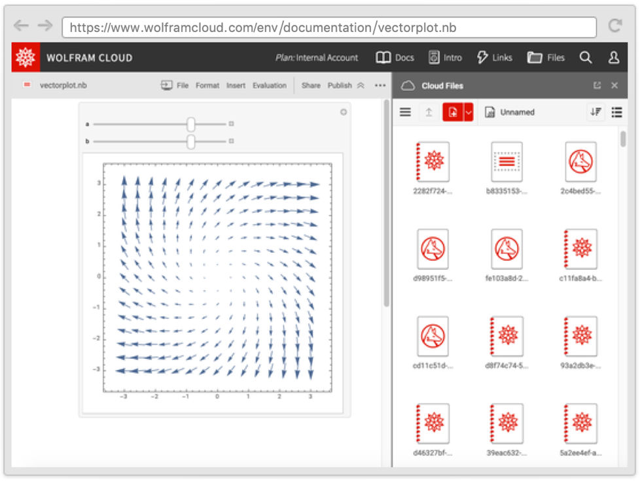The width and height of the screenshot is (640, 481).
Task: Open the File menu
Action: [x=183, y=86]
